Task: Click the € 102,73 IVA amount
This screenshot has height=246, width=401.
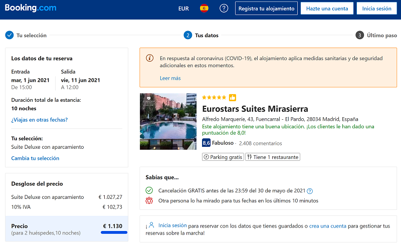Action: [112, 207]
